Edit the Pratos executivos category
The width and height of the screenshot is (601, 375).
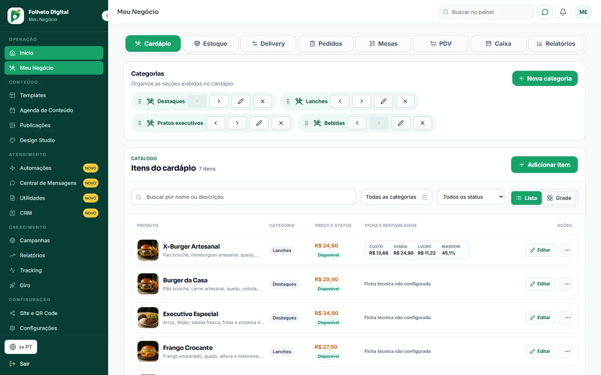click(x=259, y=123)
